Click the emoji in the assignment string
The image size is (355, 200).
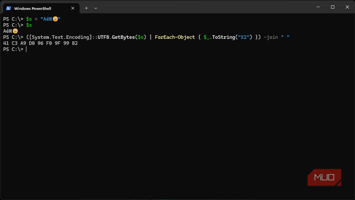point(55,19)
